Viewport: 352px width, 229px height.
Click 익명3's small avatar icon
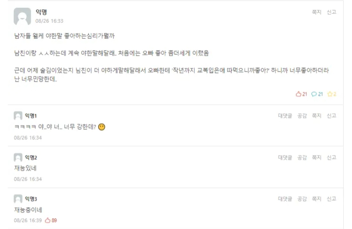pos(18,199)
